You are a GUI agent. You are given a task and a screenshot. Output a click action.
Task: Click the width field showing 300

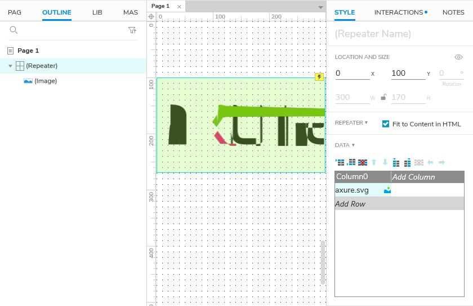click(x=352, y=97)
